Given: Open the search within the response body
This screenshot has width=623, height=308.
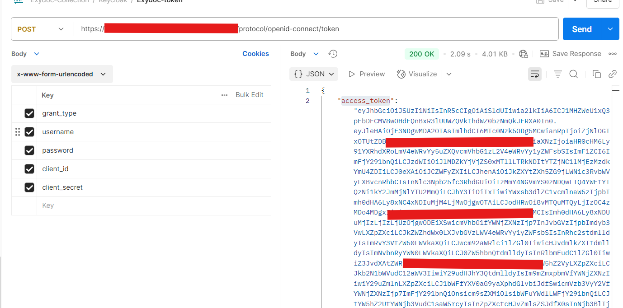Looking at the screenshot, I should [x=573, y=74].
